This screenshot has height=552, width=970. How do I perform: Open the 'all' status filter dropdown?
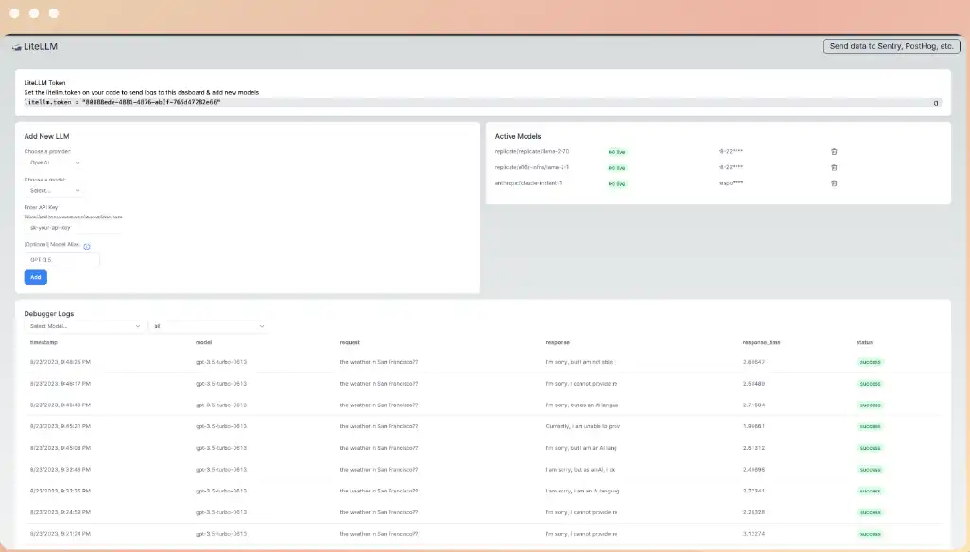tap(209, 326)
